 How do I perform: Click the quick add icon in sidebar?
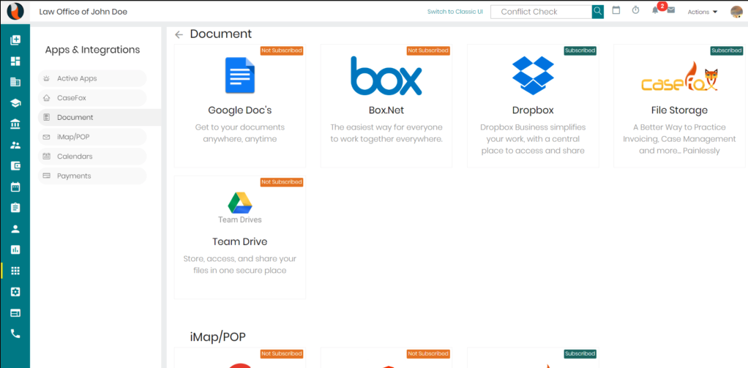pyautogui.click(x=15, y=40)
